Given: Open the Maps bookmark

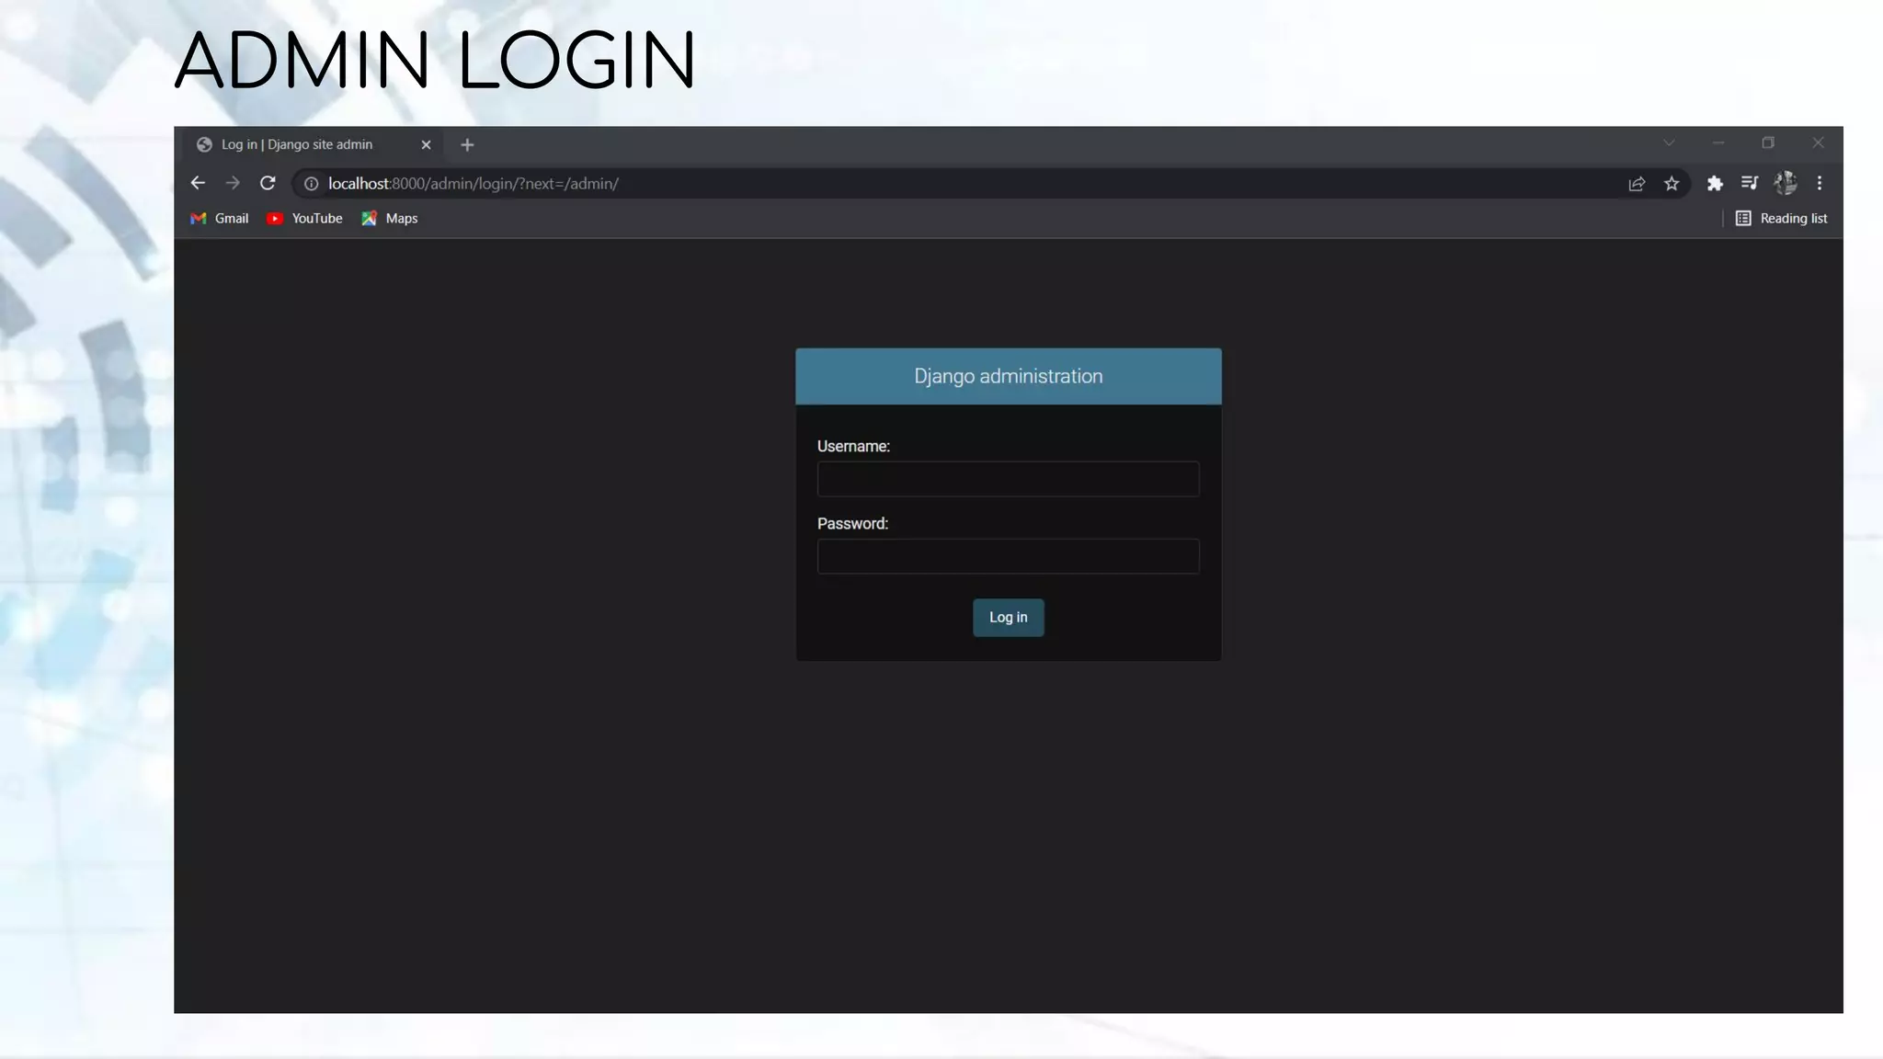Looking at the screenshot, I should (x=390, y=219).
